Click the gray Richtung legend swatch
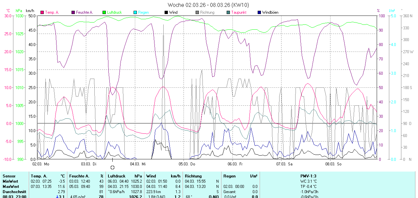The width and height of the screenshot is (418, 198). 197,12
